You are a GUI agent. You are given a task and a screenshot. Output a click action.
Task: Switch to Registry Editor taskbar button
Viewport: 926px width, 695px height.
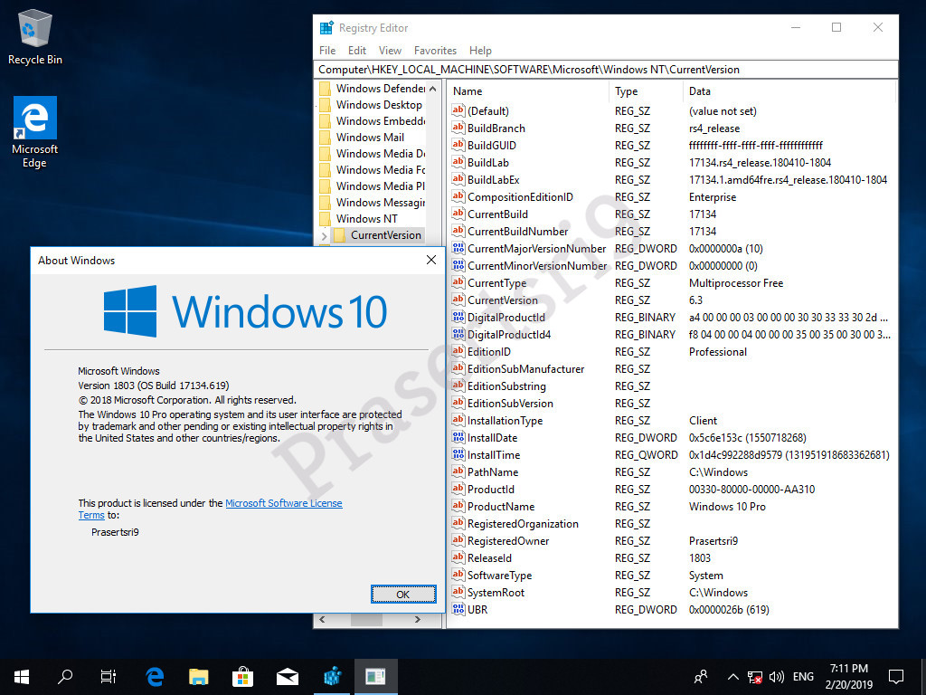click(x=333, y=676)
